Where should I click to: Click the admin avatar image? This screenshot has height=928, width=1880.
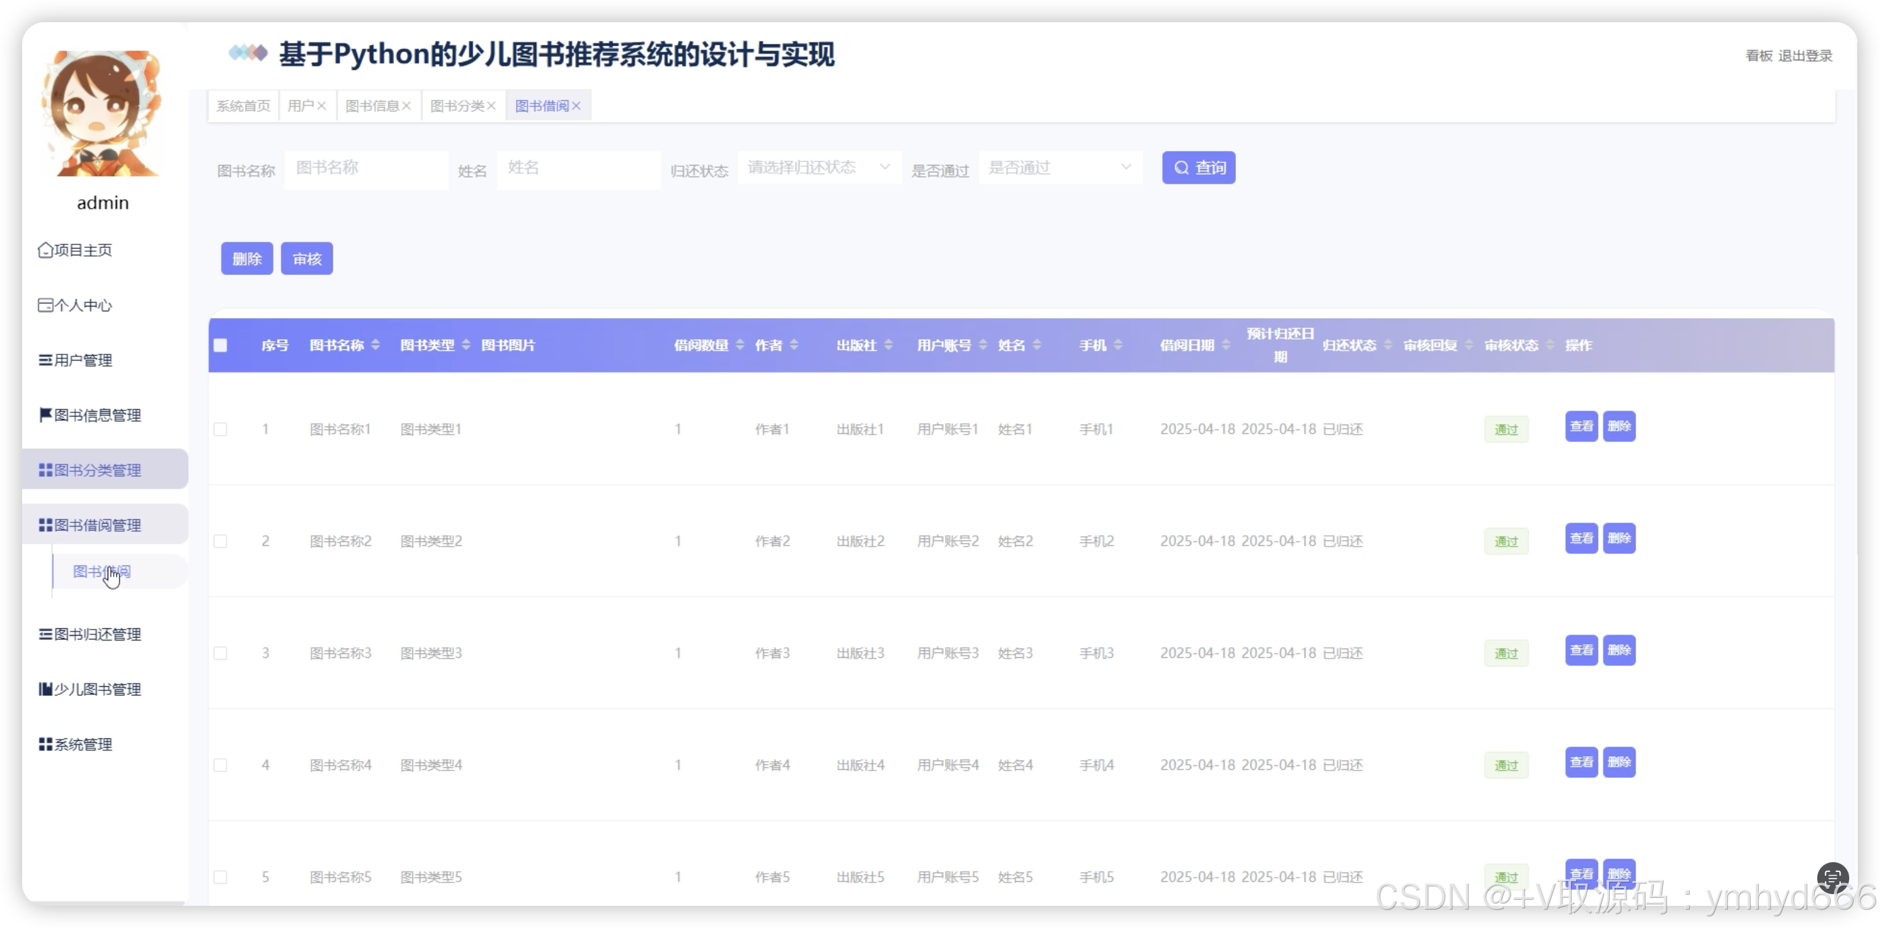click(x=102, y=113)
